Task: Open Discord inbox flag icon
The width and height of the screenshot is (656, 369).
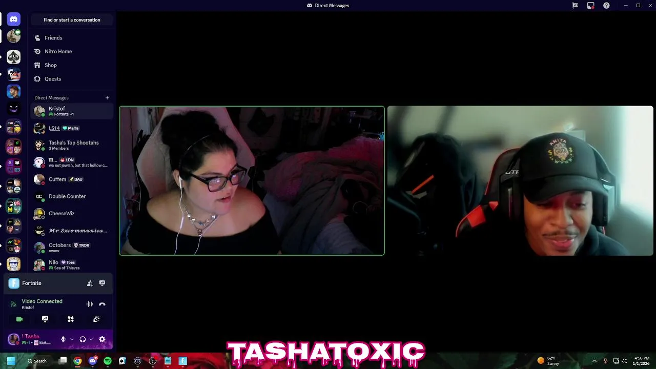Action: click(575, 6)
